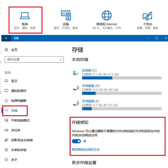168x168 pixels.
Task: Click the drive icon for 本地磁盘 (E:)
Action: point(76,103)
